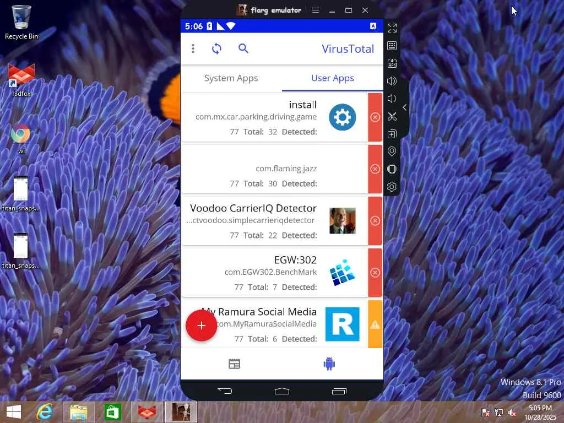
Task: Click the Voodoo CarrierIQ Detector title
Action: coord(253,208)
